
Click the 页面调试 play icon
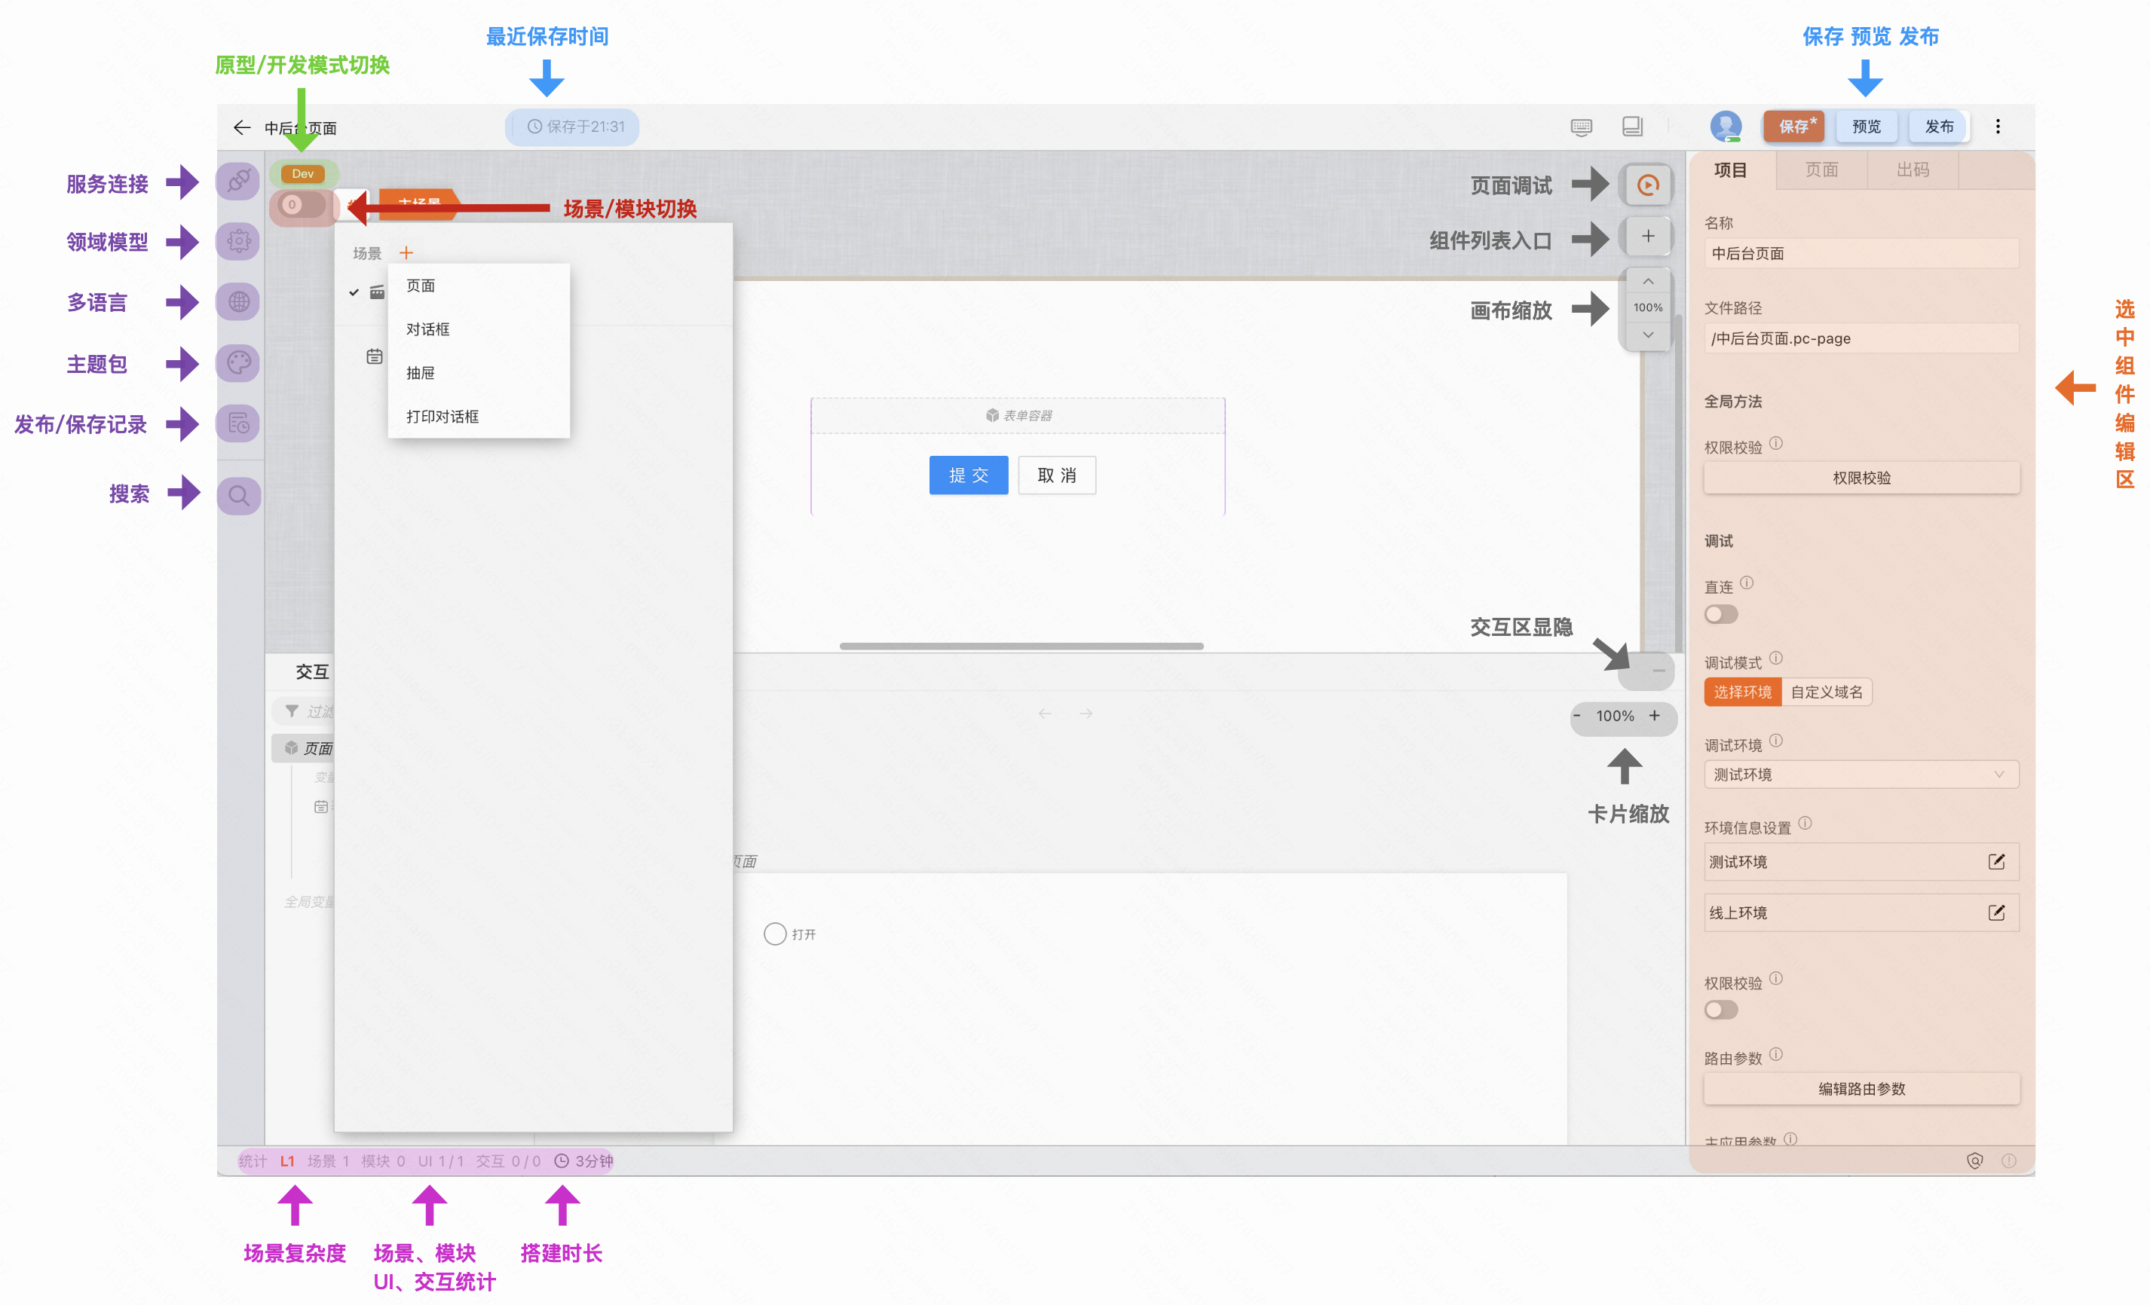[1646, 184]
